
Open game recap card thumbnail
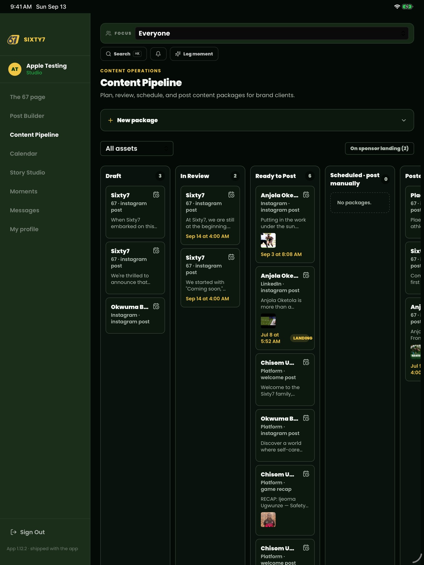click(x=268, y=520)
